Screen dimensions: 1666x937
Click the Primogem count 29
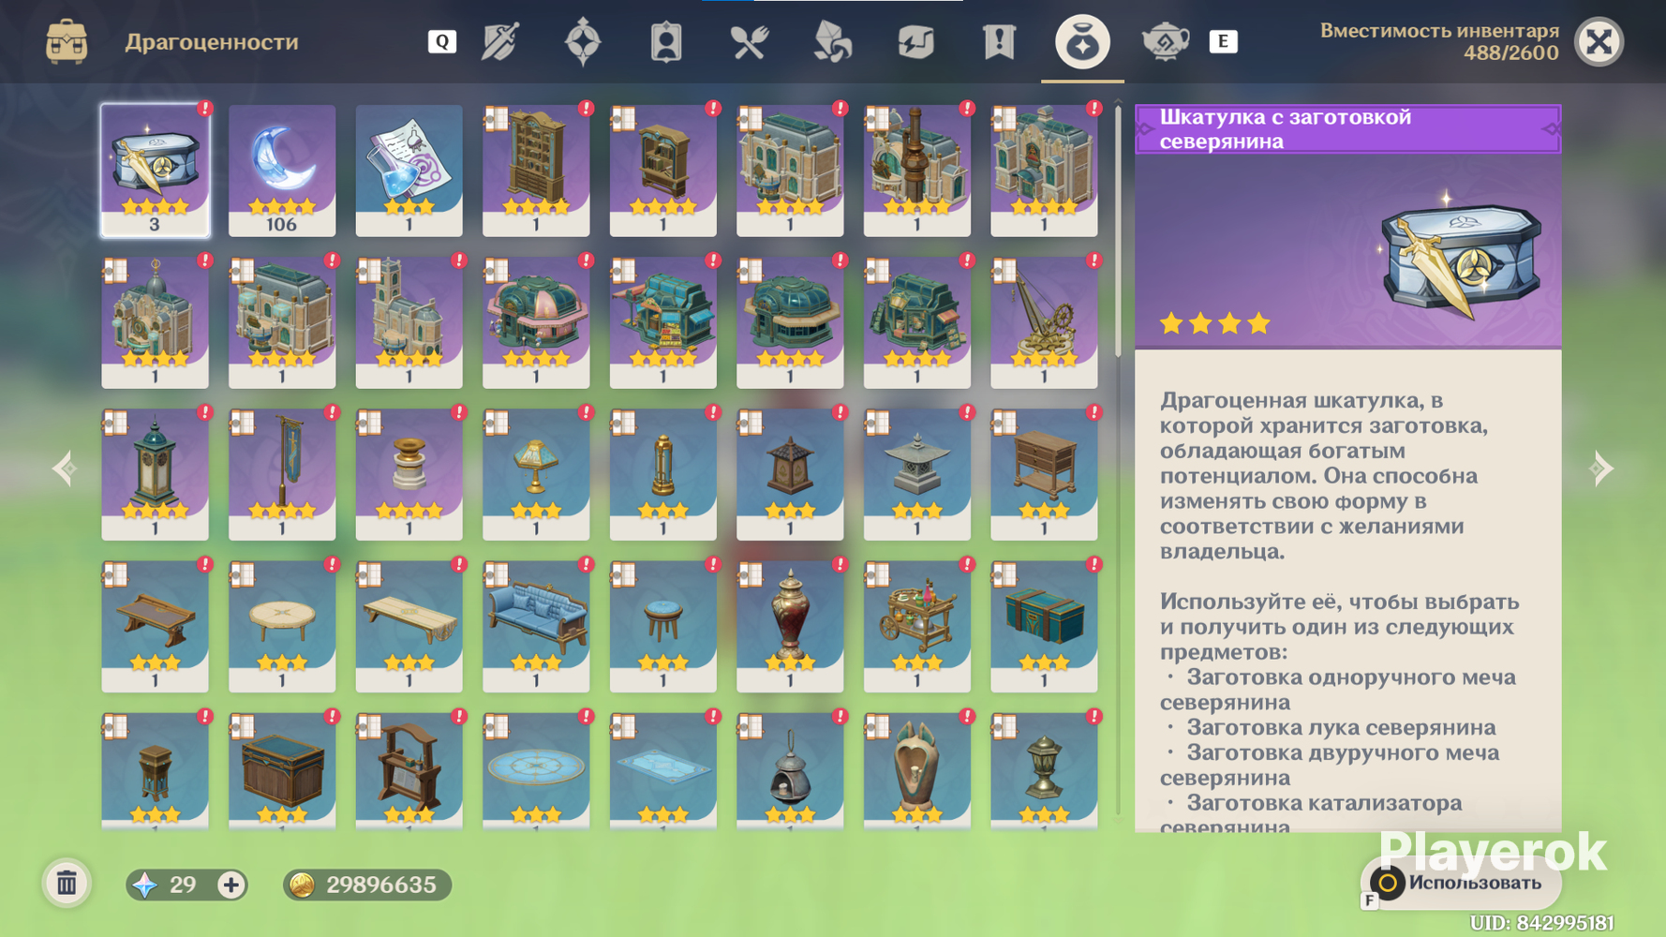tap(183, 885)
